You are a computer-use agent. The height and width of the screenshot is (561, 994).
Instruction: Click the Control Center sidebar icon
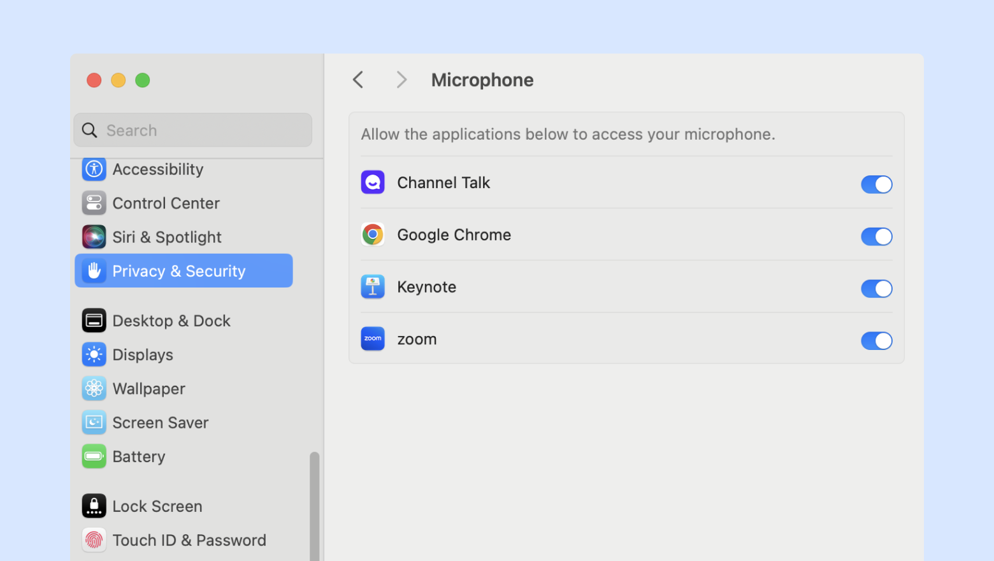point(94,203)
